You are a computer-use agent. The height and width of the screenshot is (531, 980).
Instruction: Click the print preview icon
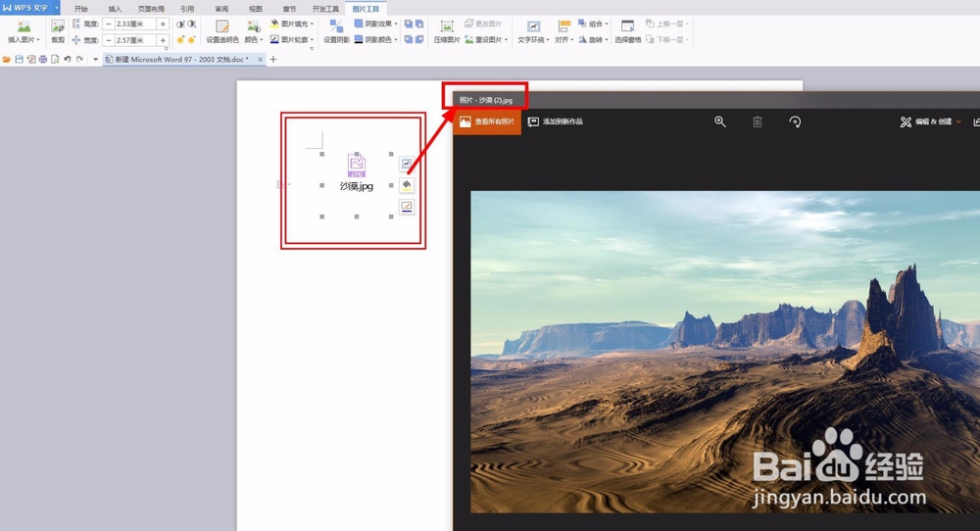pyautogui.click(x=55, y=60)
